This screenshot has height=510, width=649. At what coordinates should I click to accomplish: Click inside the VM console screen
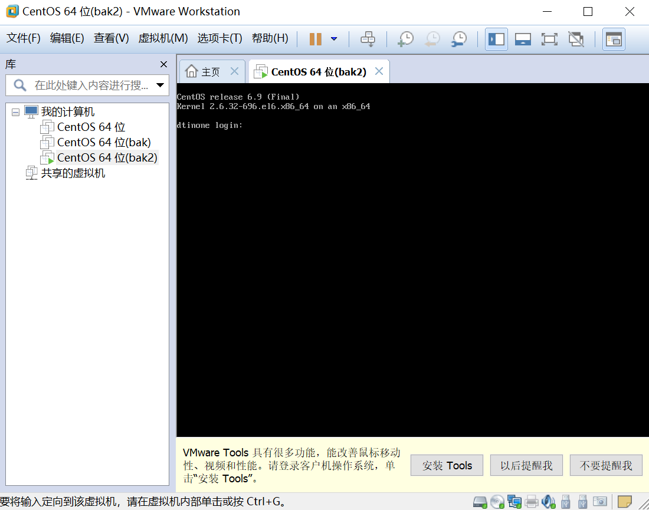pyautogui.click(x=412, y=260)
